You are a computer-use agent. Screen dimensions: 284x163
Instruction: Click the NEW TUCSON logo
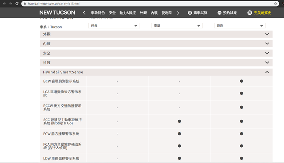tap(57, 13)
